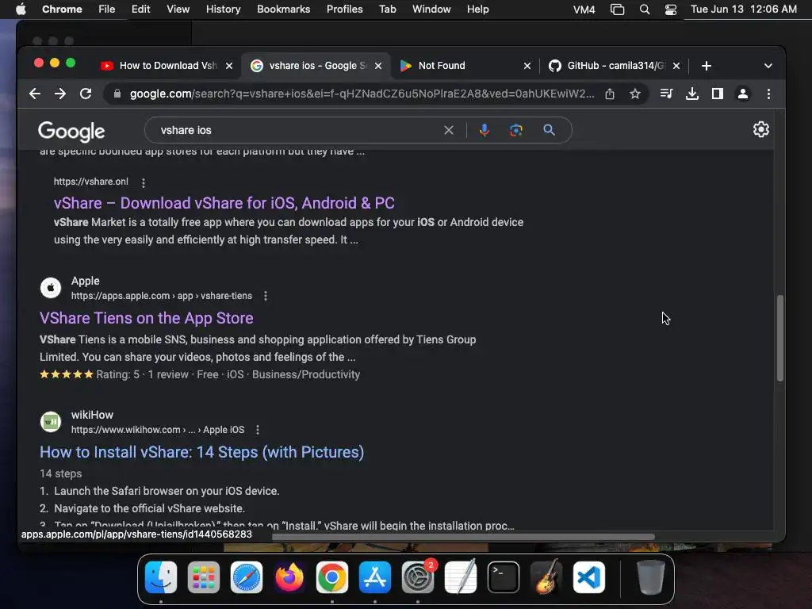Image resolution: width=812 pixels, height=609 pixels.
Task: Open new tab with plus icon
Action: (x=707, y=66)
